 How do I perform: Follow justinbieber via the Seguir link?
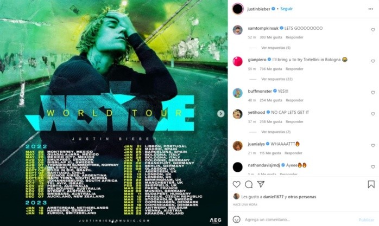click(x=287, y=9)
